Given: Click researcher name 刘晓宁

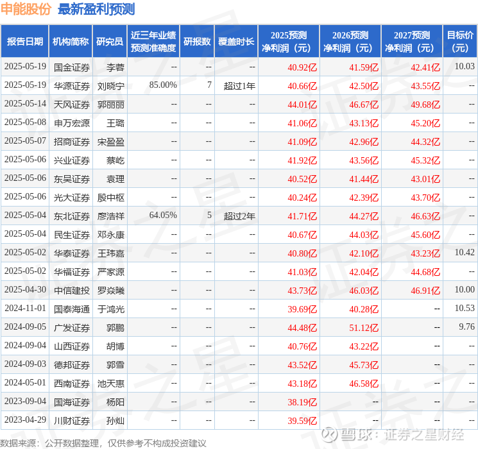Looking at the screenshot, I should [x=110, y=86].
